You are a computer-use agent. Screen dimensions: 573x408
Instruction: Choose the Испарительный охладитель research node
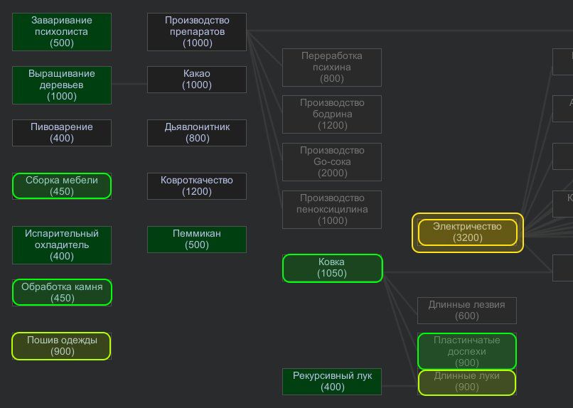click(x=62, y=245)
